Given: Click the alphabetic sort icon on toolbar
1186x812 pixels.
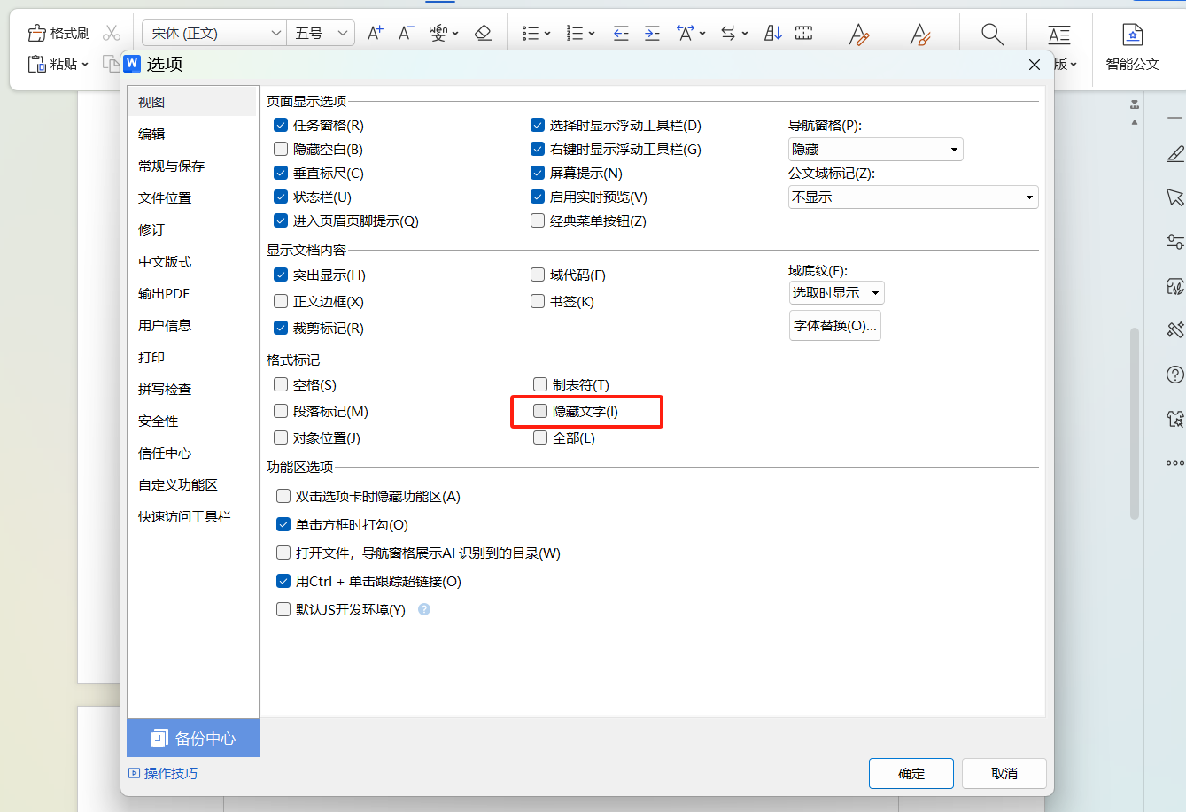Looking at the screenshot, I should (x=771, y=32).
